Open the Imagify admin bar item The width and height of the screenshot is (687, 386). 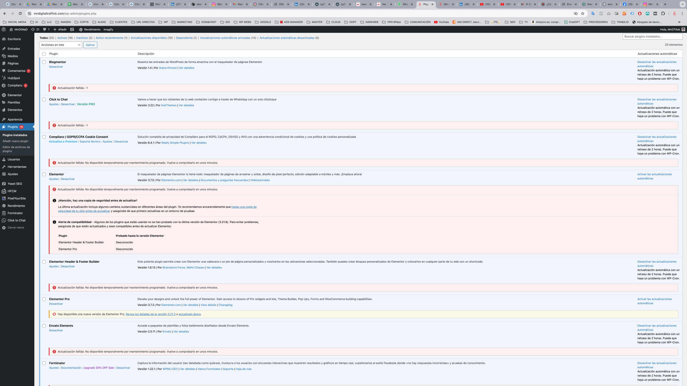pyautogui.click(x=108, y=29)
